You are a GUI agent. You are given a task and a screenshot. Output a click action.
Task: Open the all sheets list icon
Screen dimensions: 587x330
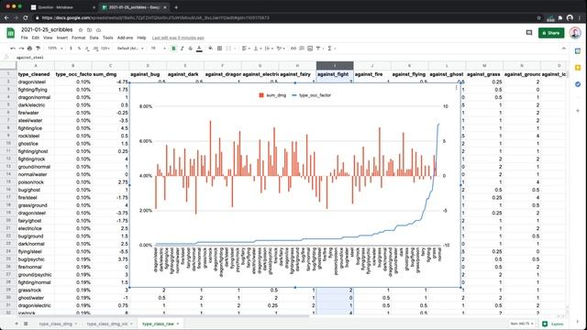click(x=26, y=324)
